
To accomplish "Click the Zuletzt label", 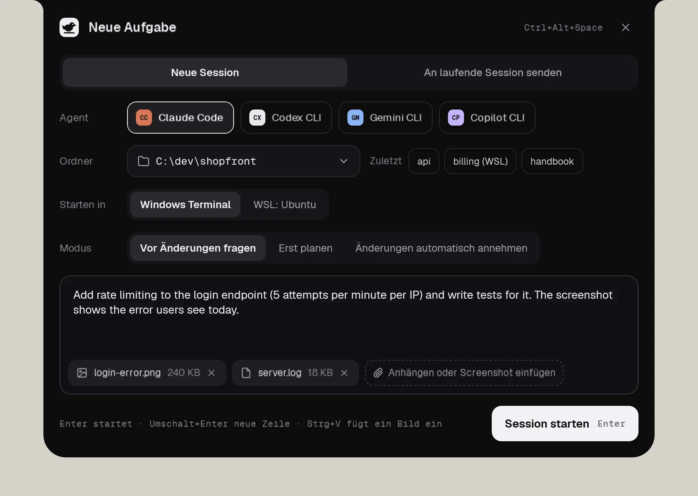I will click(x=386, y=161).
